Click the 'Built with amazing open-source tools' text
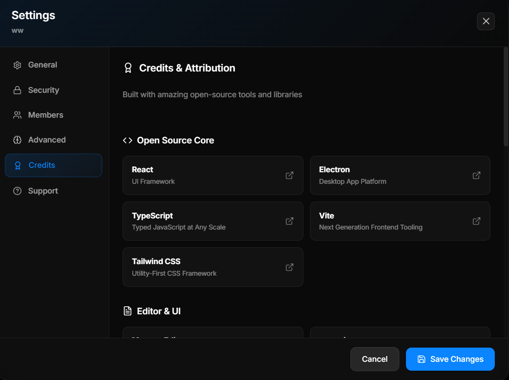509x380 pixels. pyautogui.click(x=212, y=95)
